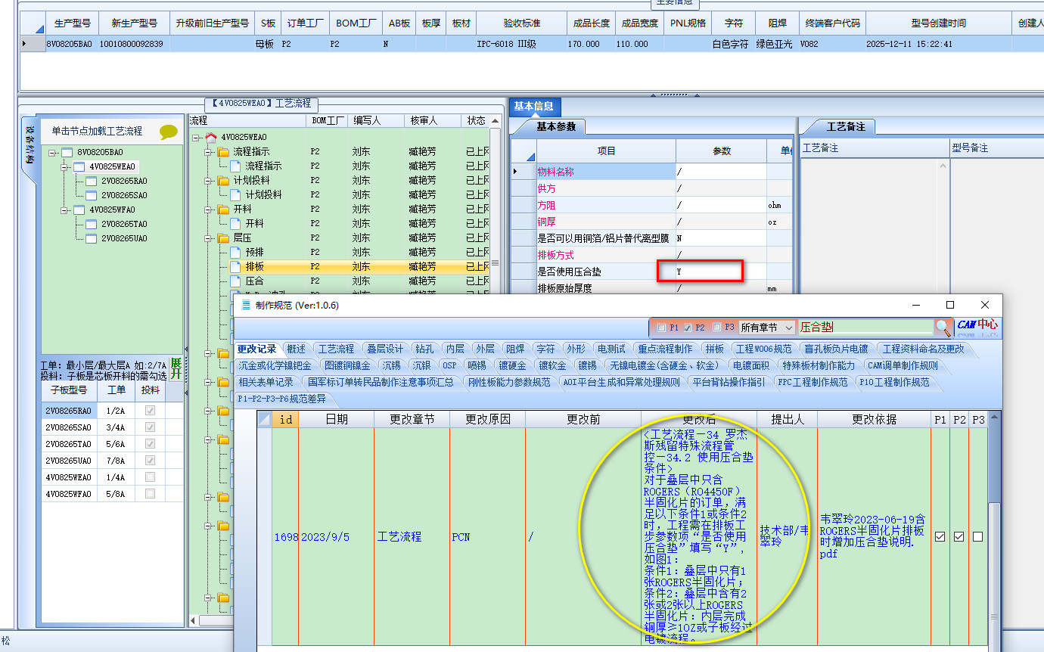
Task: Toggle the P3 filter checkbox
Action: point(716,328)
